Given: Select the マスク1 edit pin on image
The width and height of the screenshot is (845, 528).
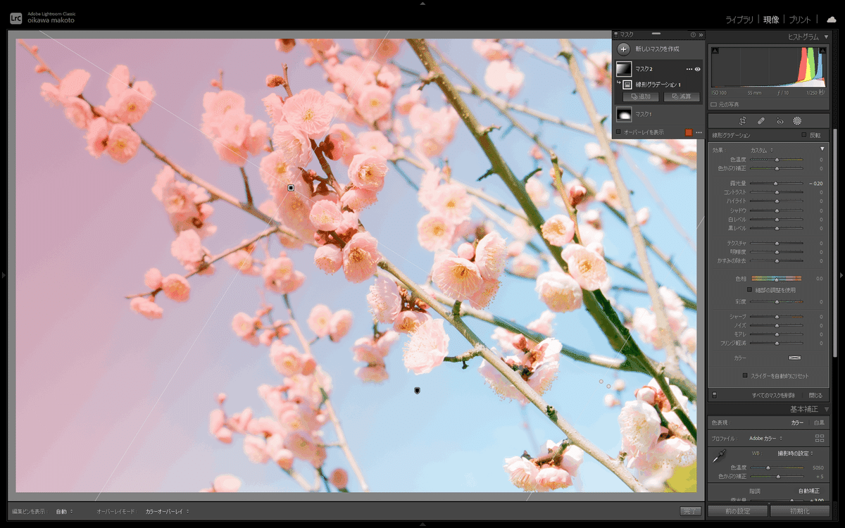Looking at the screenshot, I should click(x=417, y=389).
